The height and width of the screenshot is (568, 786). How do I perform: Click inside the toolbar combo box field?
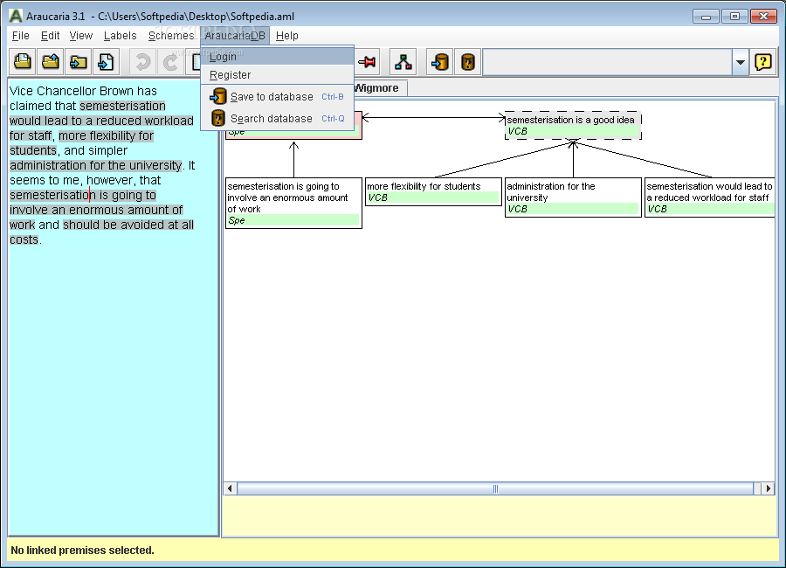[x=607, y=62]
